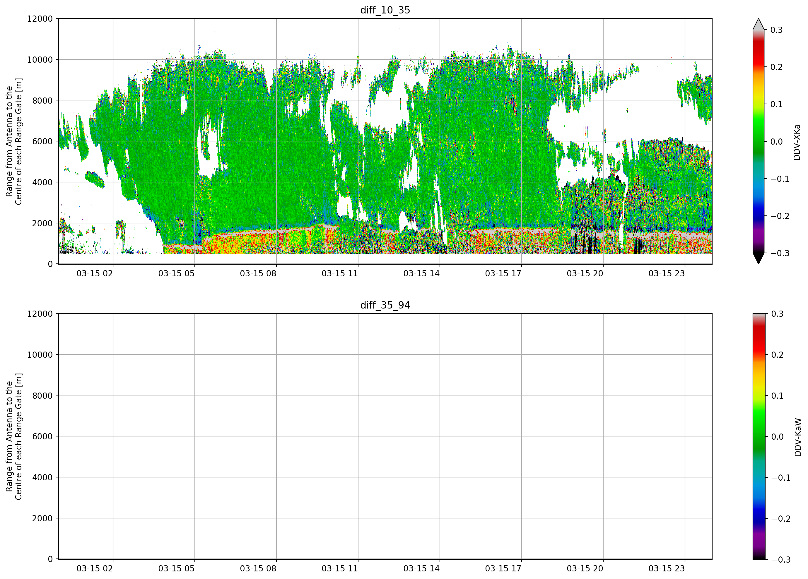Click the top plot's y-axis range label
The width and height of the screenshot is (808, 579).
coord(14,141)
